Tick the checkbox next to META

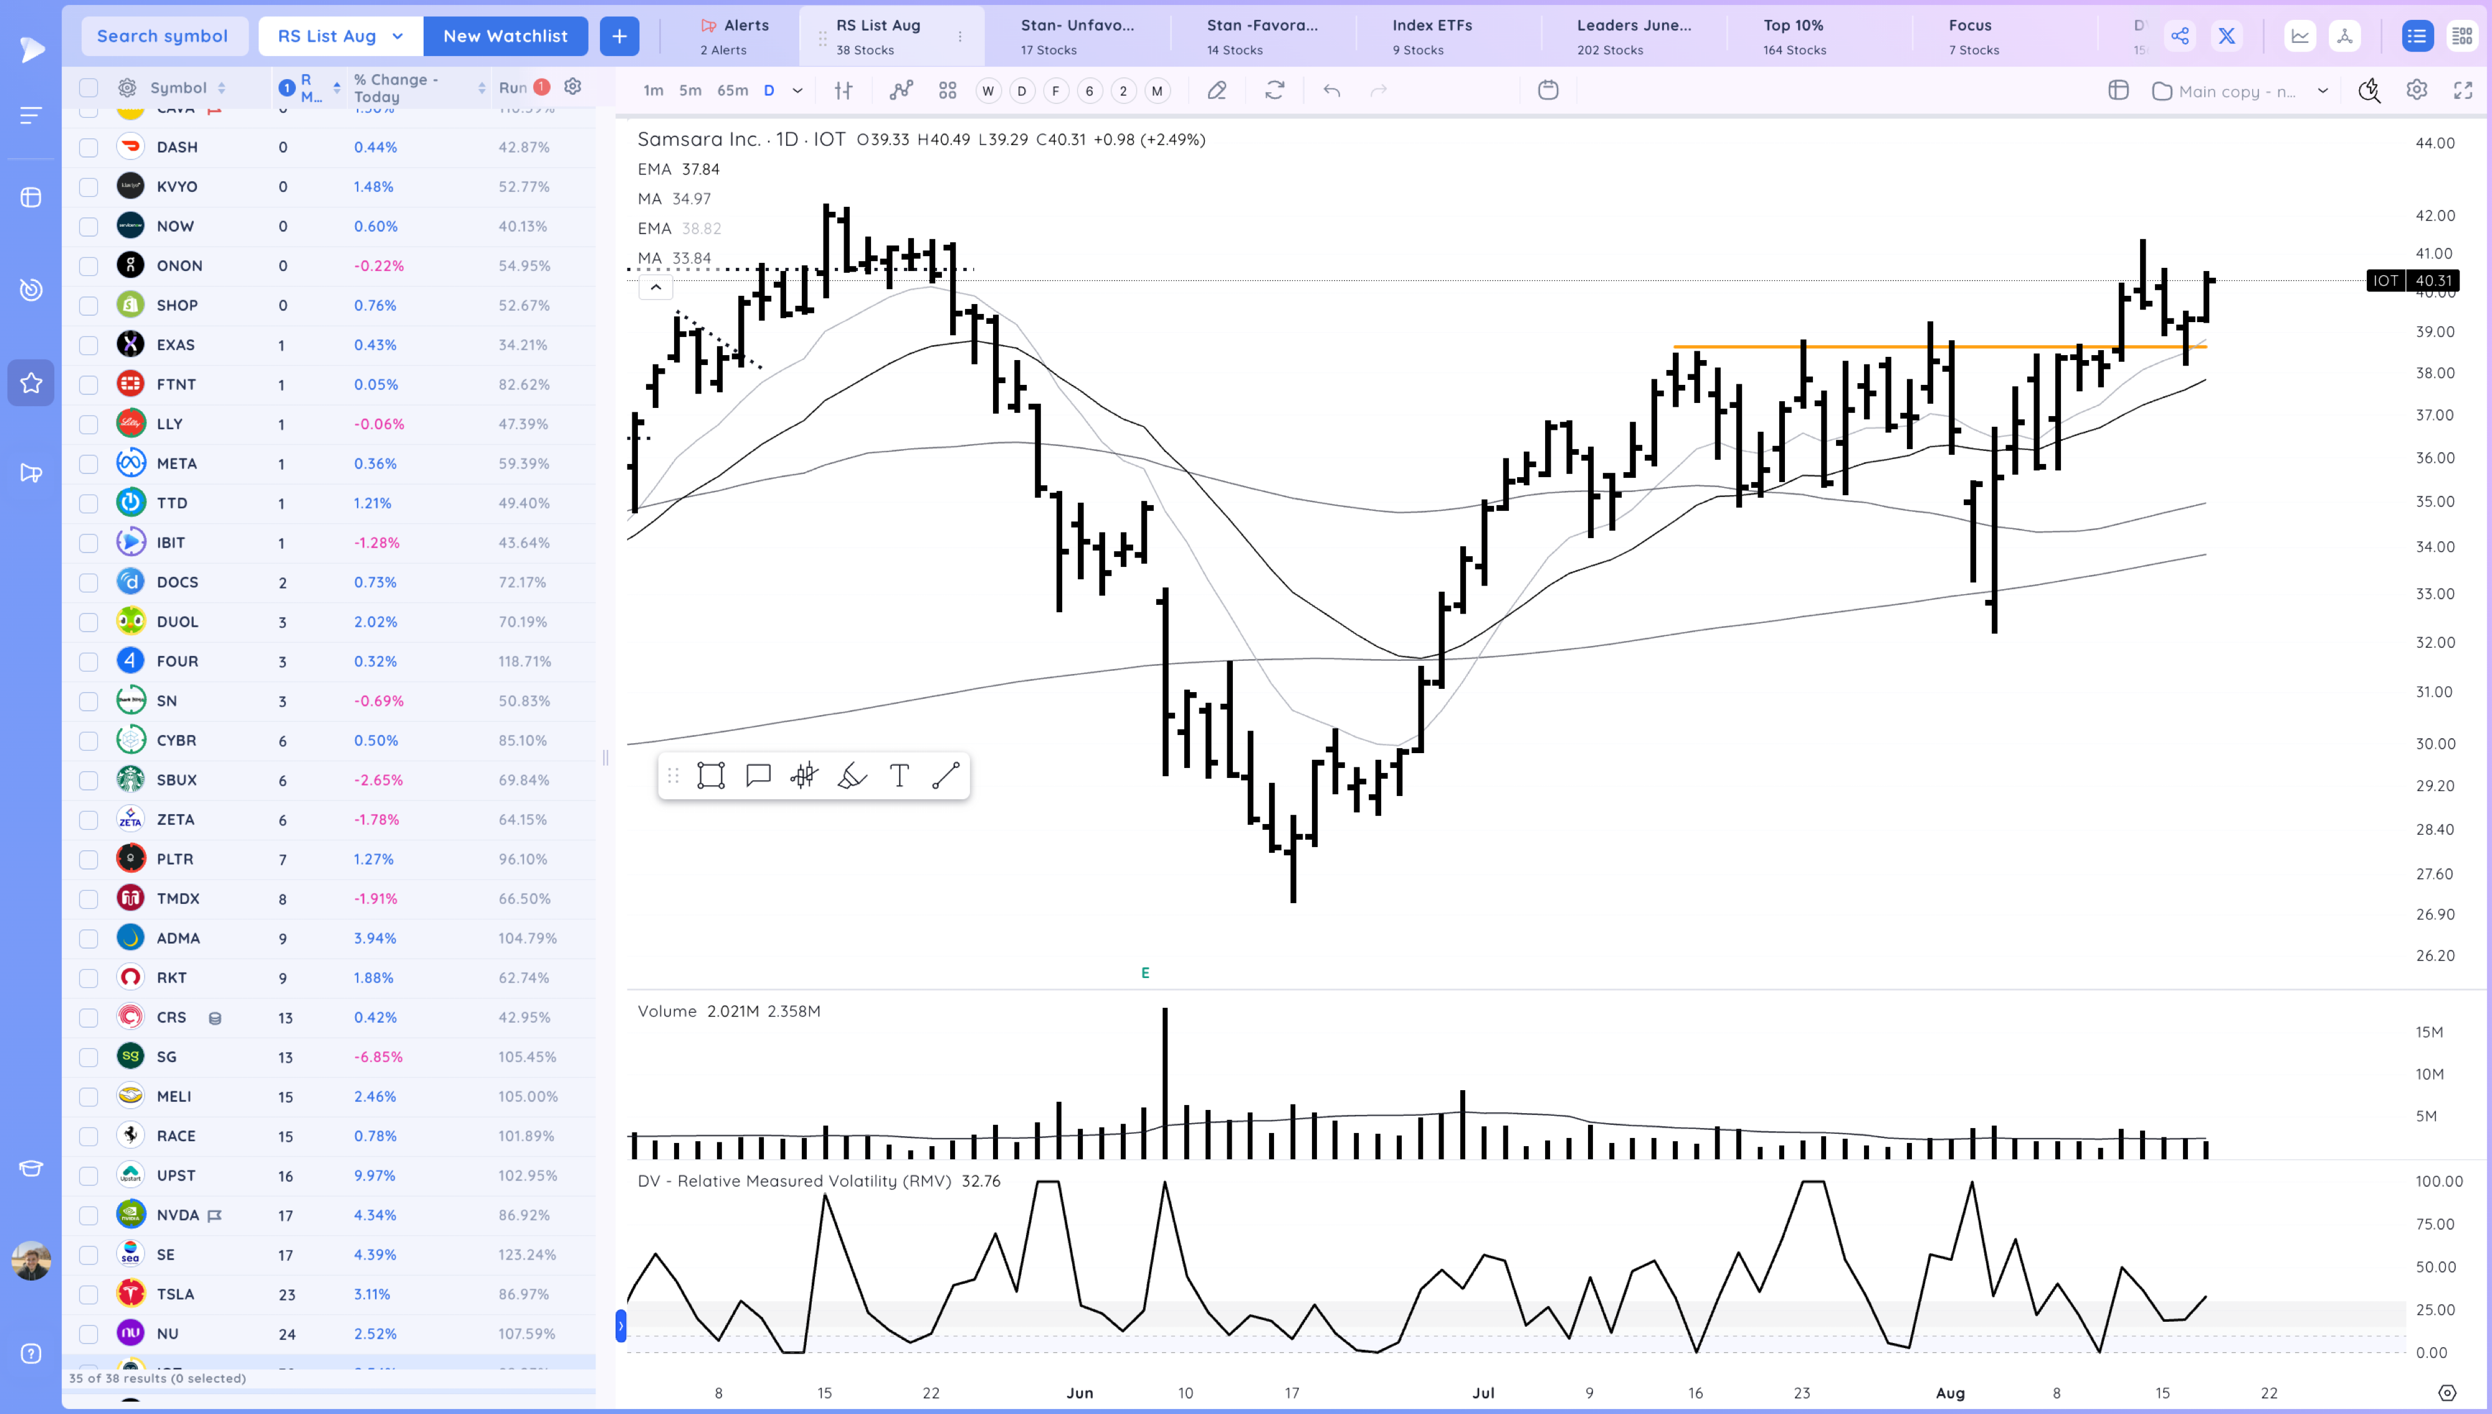(x=88, y=463)
